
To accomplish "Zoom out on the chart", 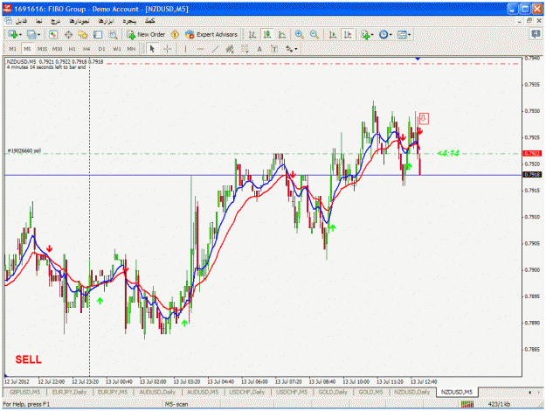I will click(314, 34).
